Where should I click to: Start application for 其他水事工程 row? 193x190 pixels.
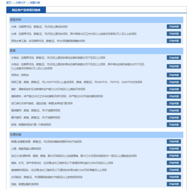(x=174, y=41)
